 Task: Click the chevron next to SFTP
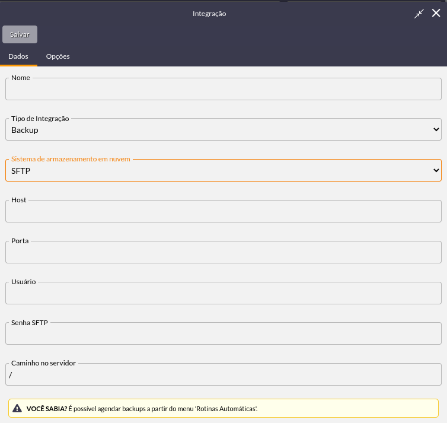(x=436, y=170)
